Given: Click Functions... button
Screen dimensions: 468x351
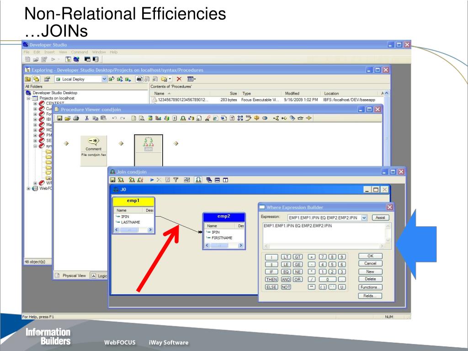Looking at the screenshot, I should pyautogui.click(x=370, y=287).
